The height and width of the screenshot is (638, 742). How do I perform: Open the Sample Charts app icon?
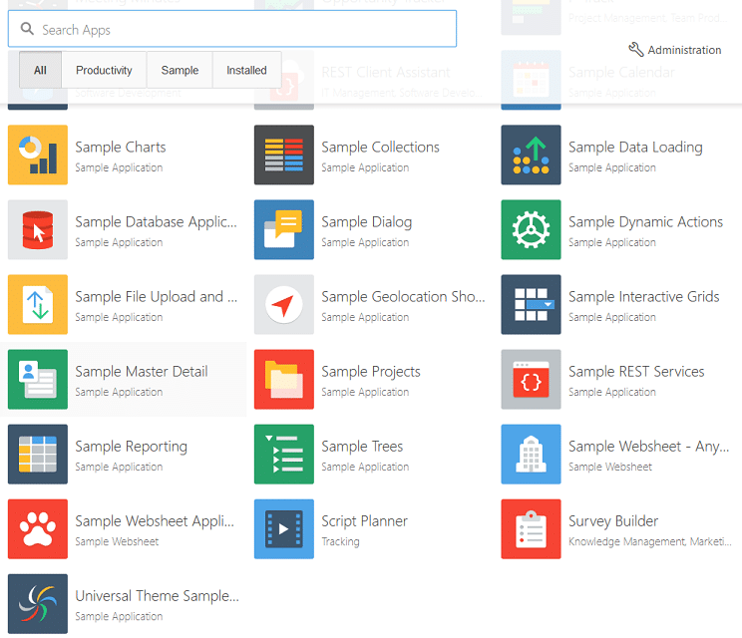[x=38, y=155]
